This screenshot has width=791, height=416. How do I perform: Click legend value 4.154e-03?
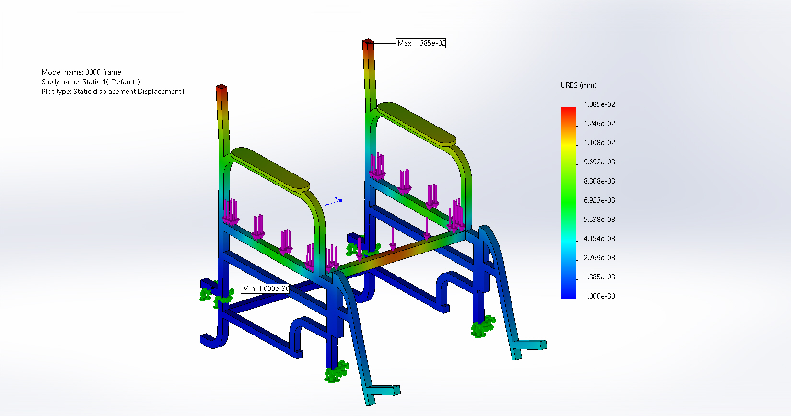pos(599,239)
